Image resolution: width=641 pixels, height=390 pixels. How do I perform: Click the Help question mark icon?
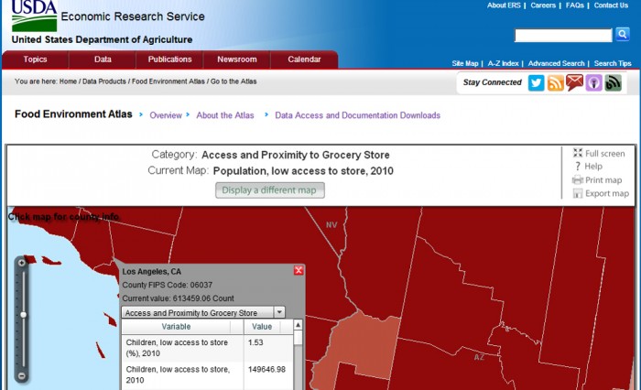tap(577, 166)
